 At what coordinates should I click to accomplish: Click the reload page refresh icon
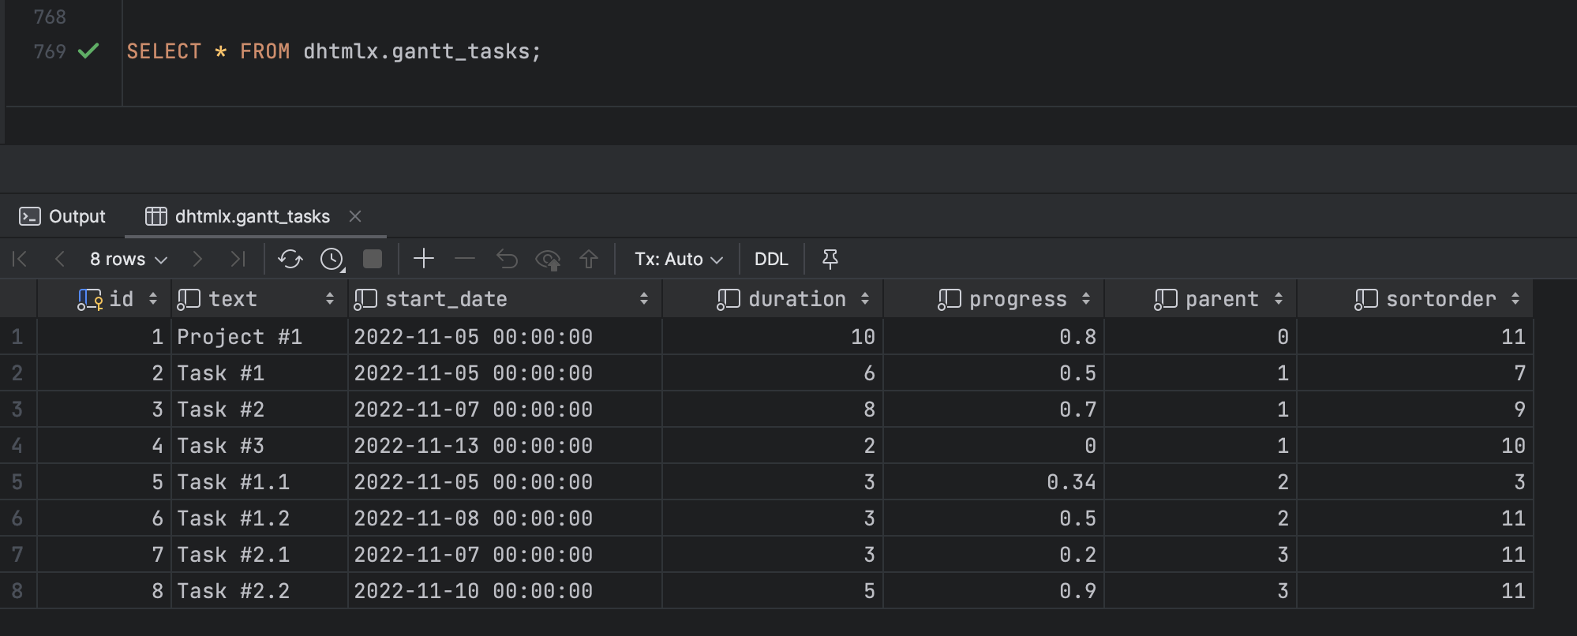[290, 259]
